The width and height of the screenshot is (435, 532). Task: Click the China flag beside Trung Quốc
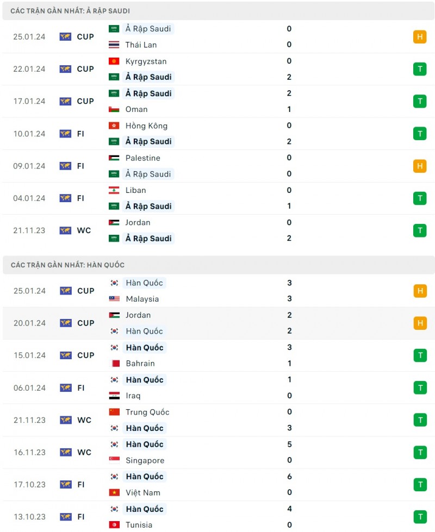[114, 412]
